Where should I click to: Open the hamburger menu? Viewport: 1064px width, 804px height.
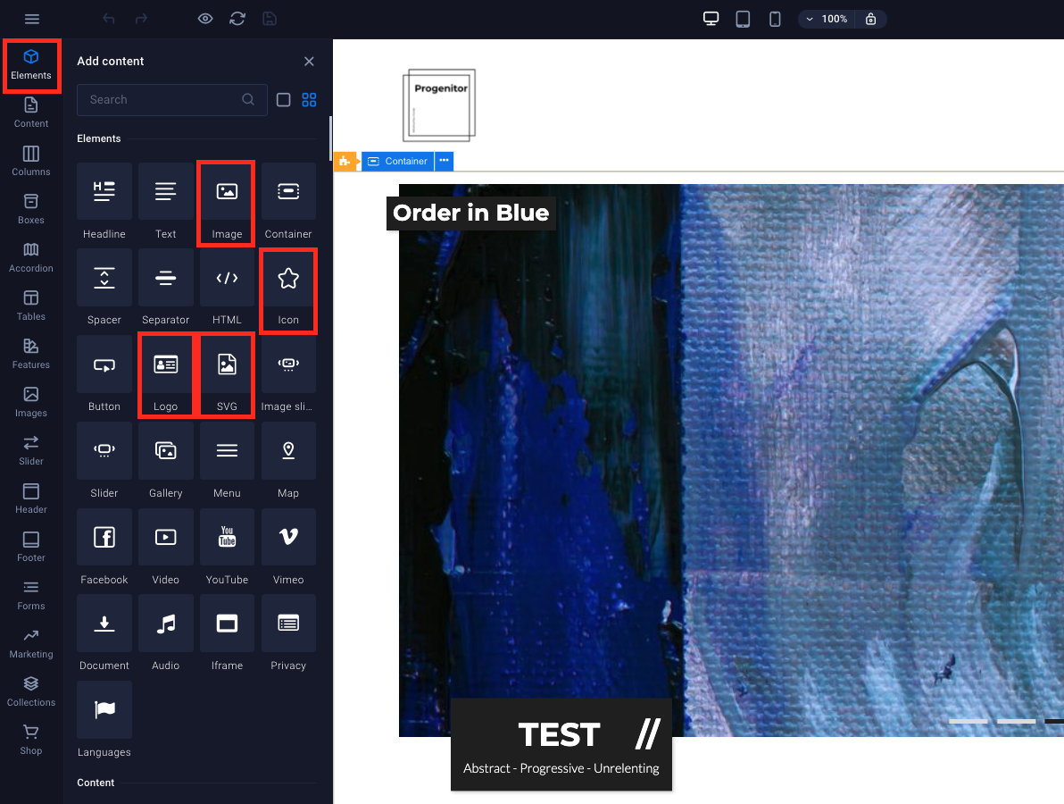pyautogui.click(x=32, y=19)
